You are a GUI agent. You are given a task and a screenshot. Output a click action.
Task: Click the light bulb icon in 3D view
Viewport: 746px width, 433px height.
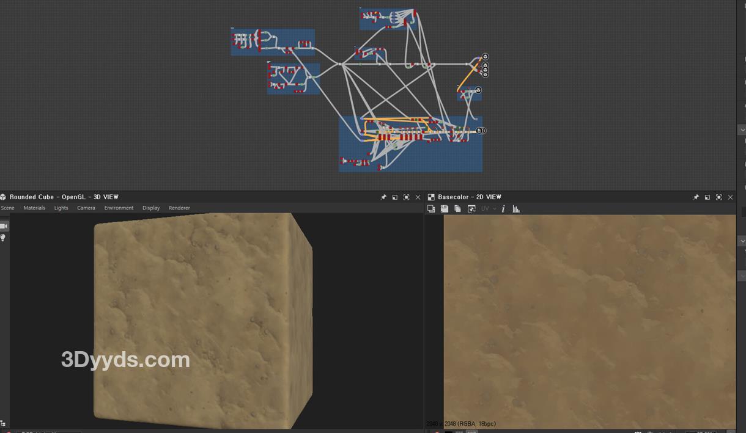(x=3, y=238)
